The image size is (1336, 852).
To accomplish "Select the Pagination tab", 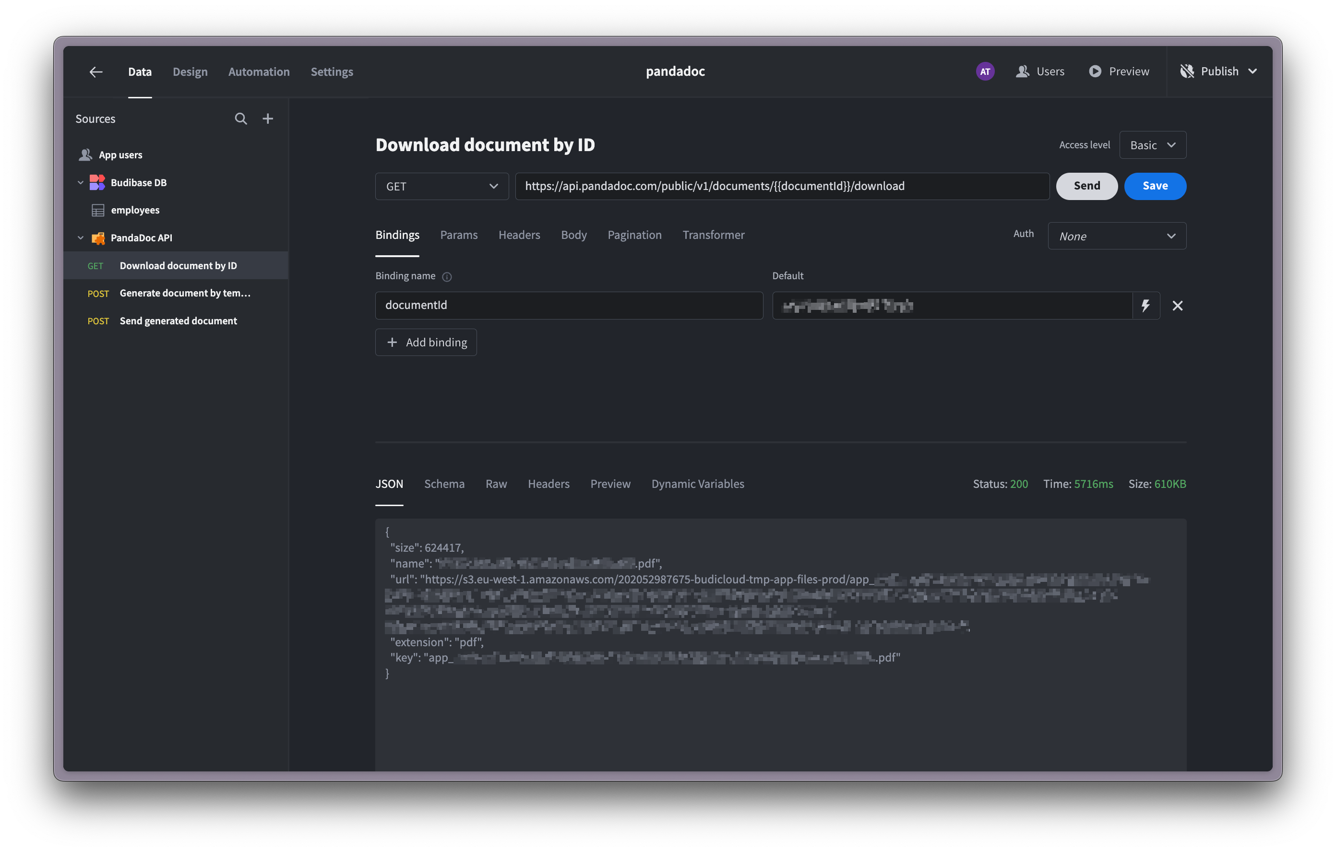I will [635, 235].
